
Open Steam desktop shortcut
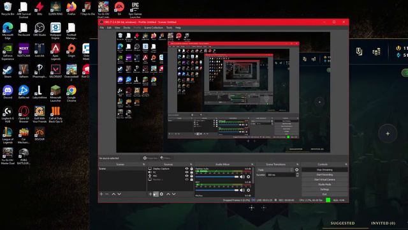click(x=8, y=71)
